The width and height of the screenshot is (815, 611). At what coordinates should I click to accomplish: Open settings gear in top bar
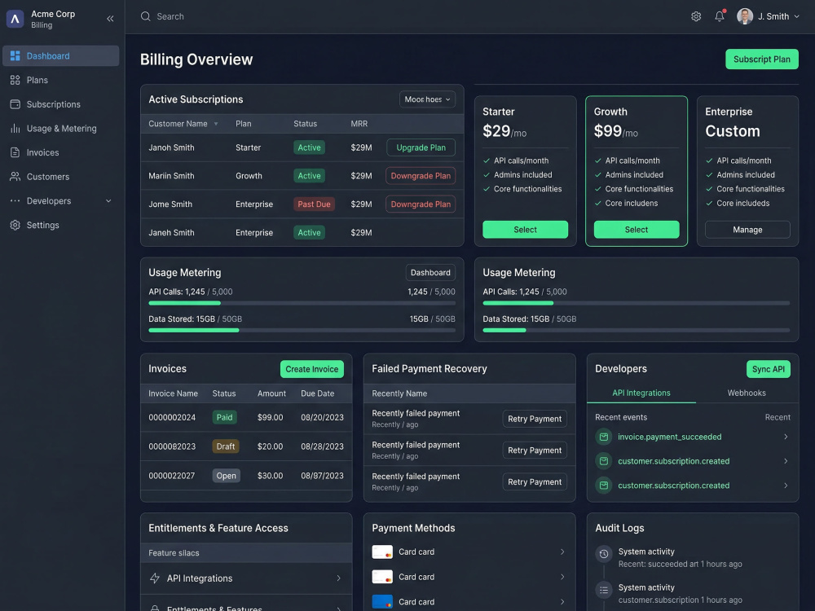point(696,16)
